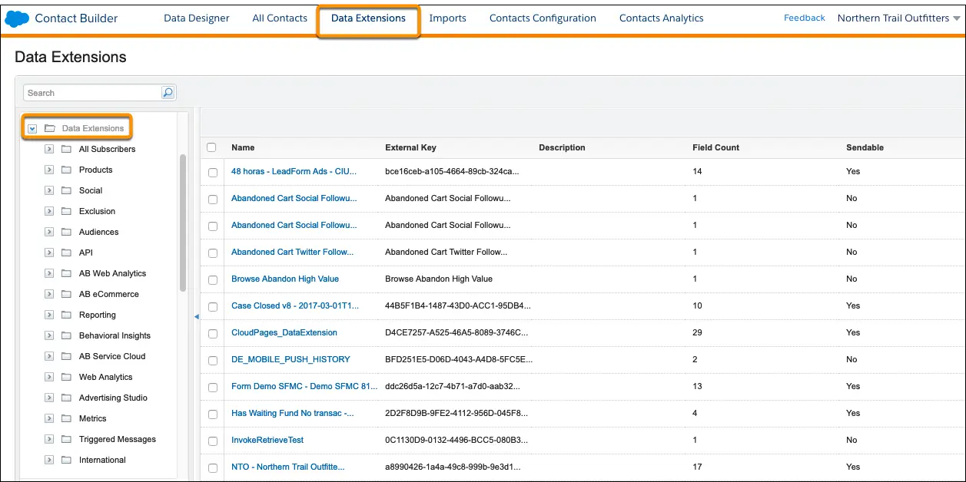The height and width of the screenshot is (482, 966).
Task: Open the Data Designer tab
Action: (x=196, y=18)
